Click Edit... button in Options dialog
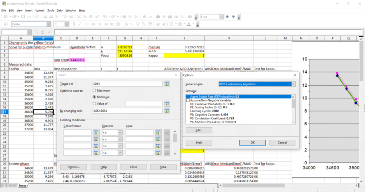 [x=199, y=130]
